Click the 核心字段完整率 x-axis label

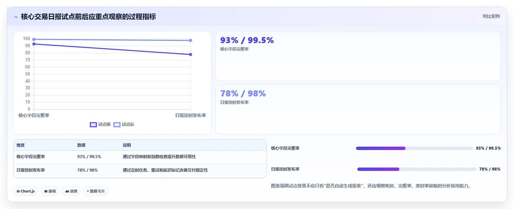[x=34, y=115]
